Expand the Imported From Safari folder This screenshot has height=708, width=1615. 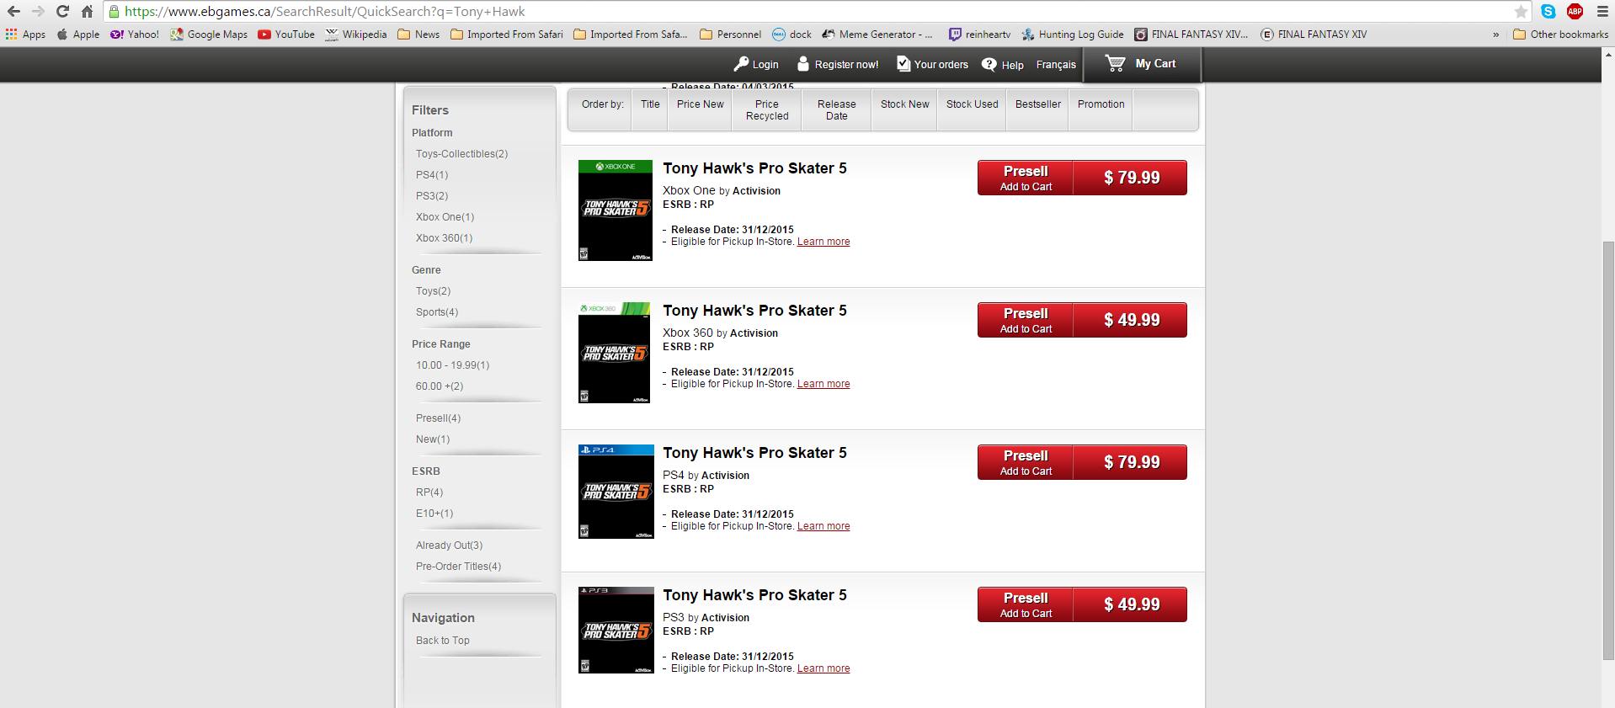point(507,35)
